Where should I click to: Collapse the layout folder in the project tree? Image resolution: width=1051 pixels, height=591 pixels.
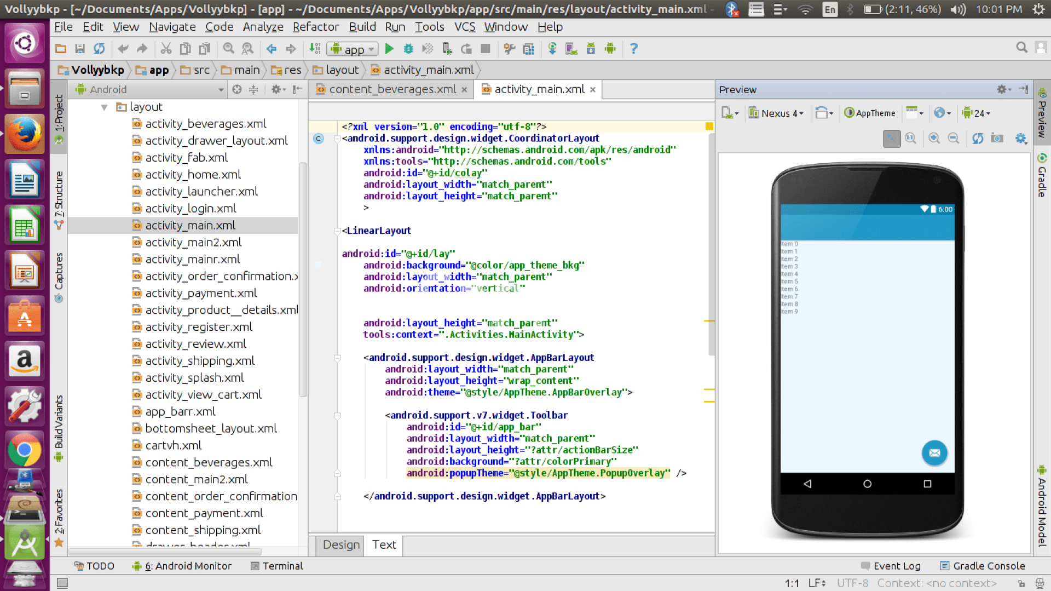[x=104, y=107]
